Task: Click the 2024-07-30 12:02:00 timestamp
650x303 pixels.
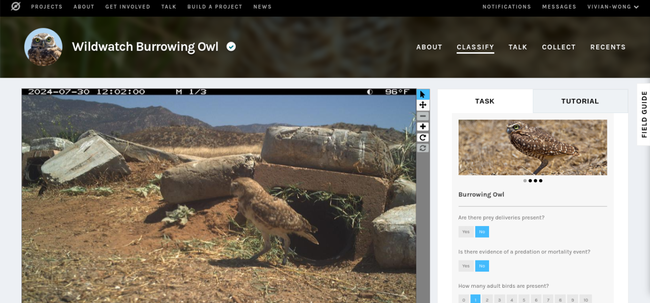Action: pyautogui.click(x=86, y=92)
